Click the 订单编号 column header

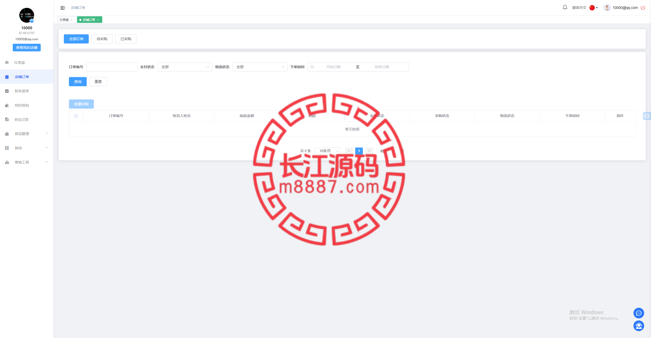pyautogui.click(x=116, y=116)
